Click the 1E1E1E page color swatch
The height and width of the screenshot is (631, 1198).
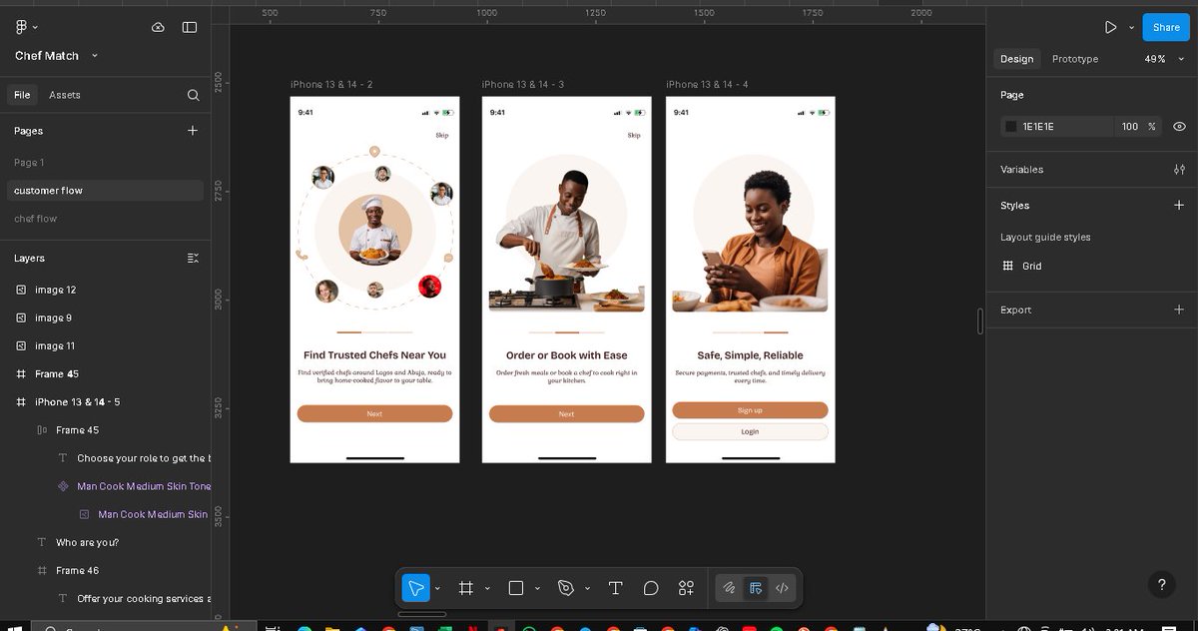(1010, 126)
